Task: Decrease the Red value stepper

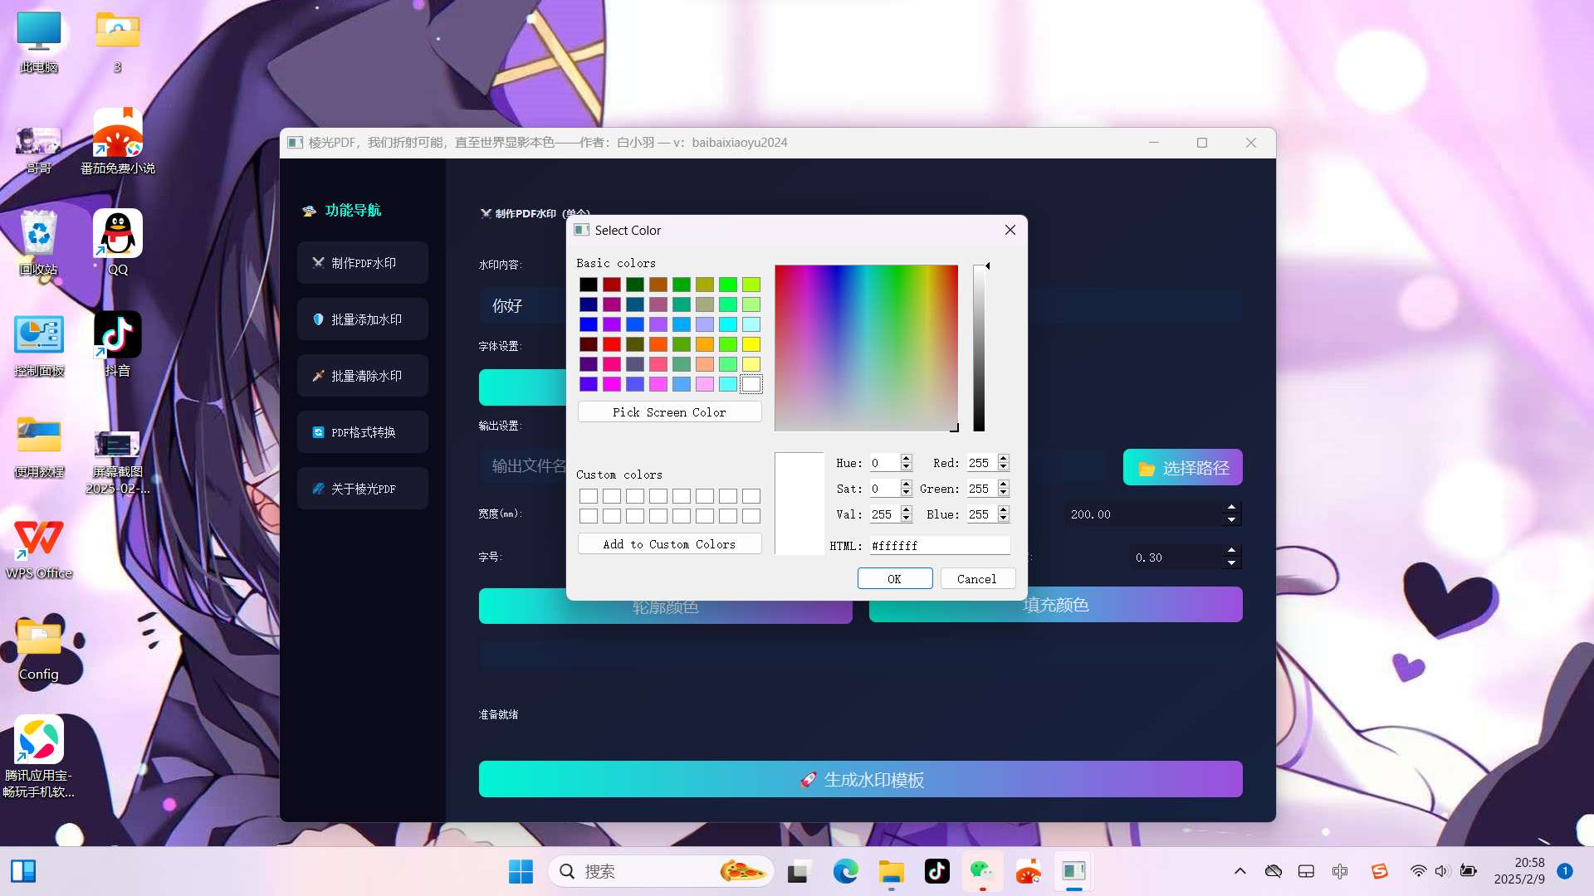Action: (1004, 467)
